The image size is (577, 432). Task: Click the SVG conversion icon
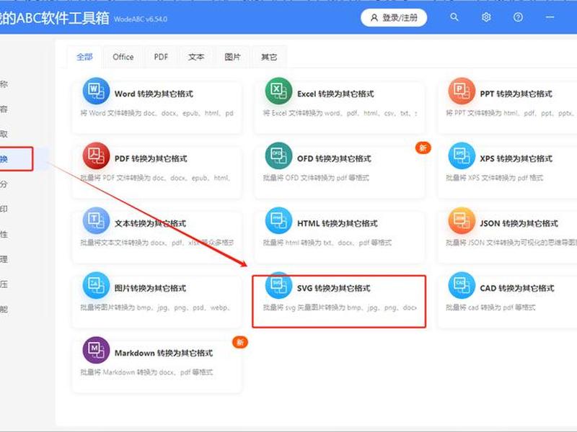278,285
